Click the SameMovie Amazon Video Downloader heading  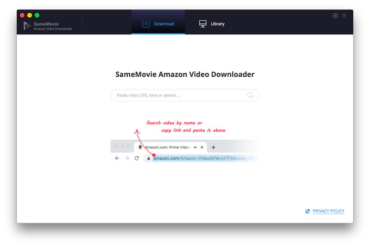(185, 74)
